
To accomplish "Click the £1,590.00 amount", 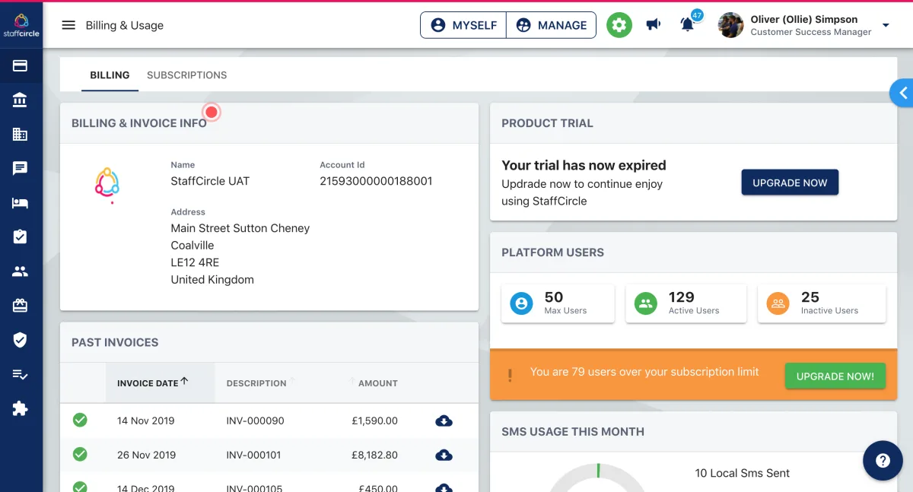I will point(374,421).
